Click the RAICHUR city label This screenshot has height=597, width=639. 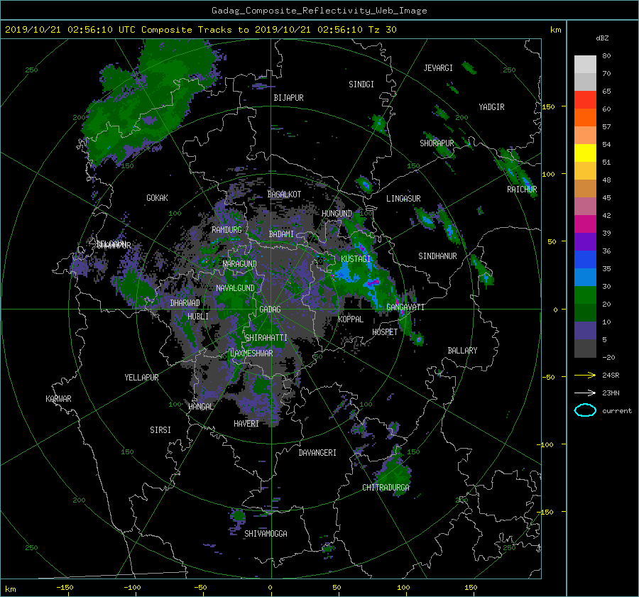point(522,190)
